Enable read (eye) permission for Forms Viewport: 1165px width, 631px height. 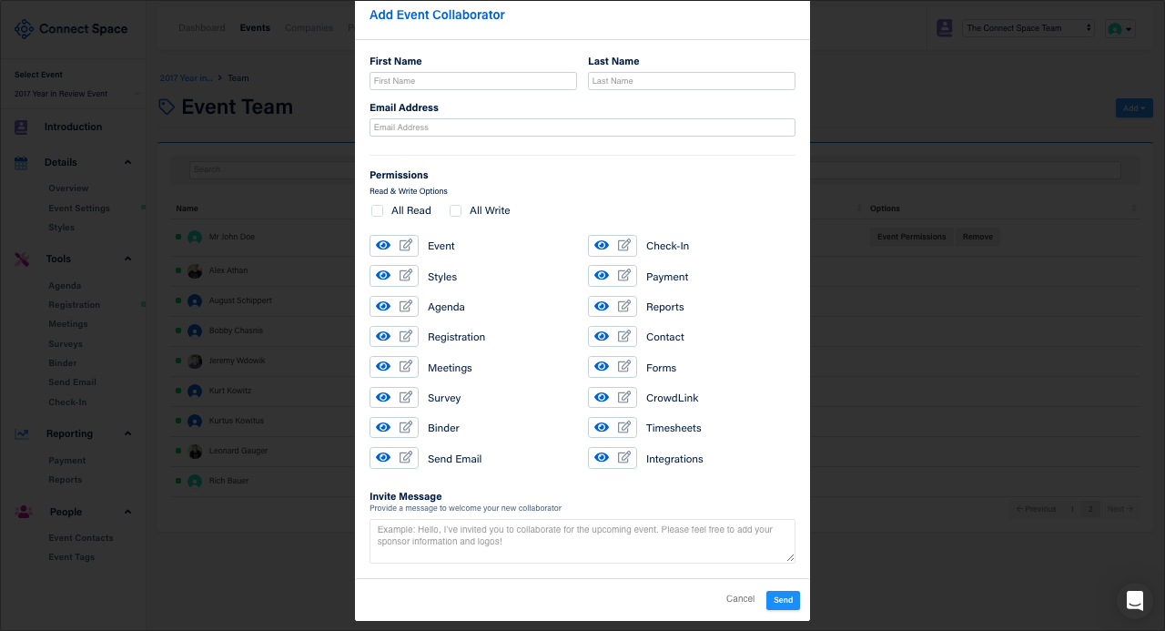(x=602, y=367)
